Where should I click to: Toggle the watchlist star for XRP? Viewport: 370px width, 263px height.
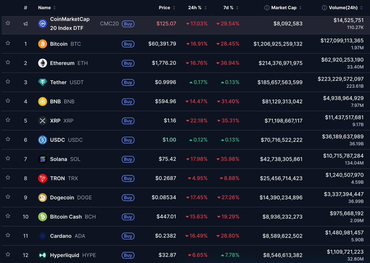[8, 120]
